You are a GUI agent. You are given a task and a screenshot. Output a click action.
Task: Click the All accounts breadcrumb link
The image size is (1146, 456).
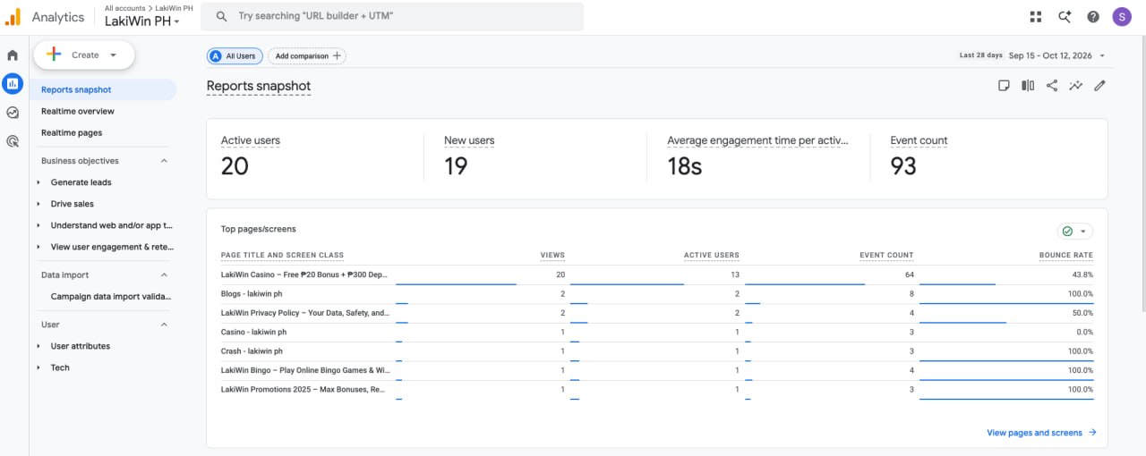pos(124,8)
